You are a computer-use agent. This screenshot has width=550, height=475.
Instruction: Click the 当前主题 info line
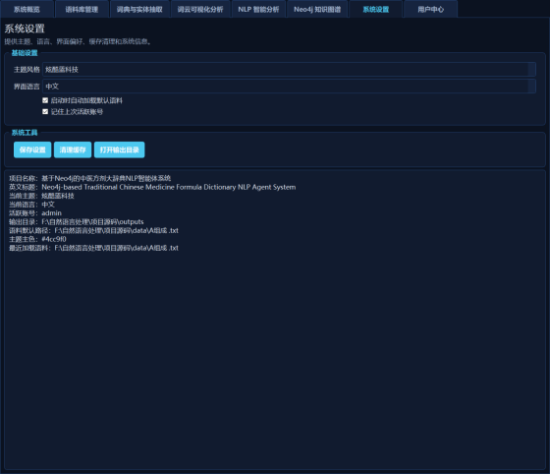(x=41, y=196)
